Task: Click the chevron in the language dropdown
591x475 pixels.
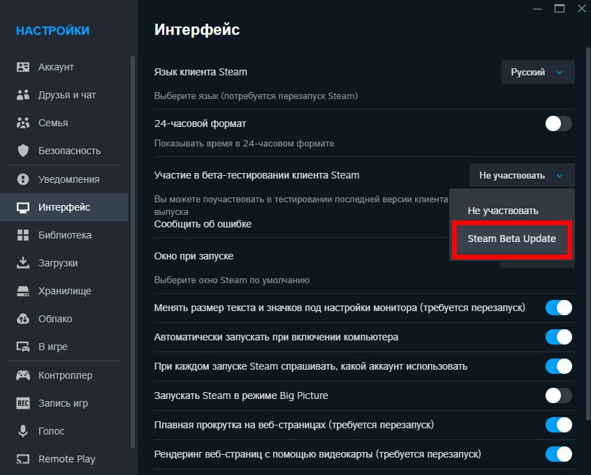Action: click(560, 73)
